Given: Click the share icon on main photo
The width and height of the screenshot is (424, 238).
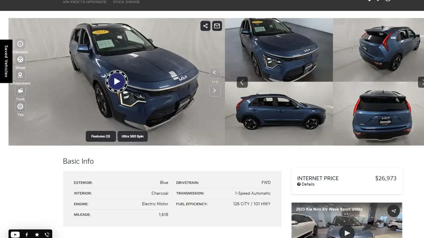Looking at the screenshot, I should point(205,26).
